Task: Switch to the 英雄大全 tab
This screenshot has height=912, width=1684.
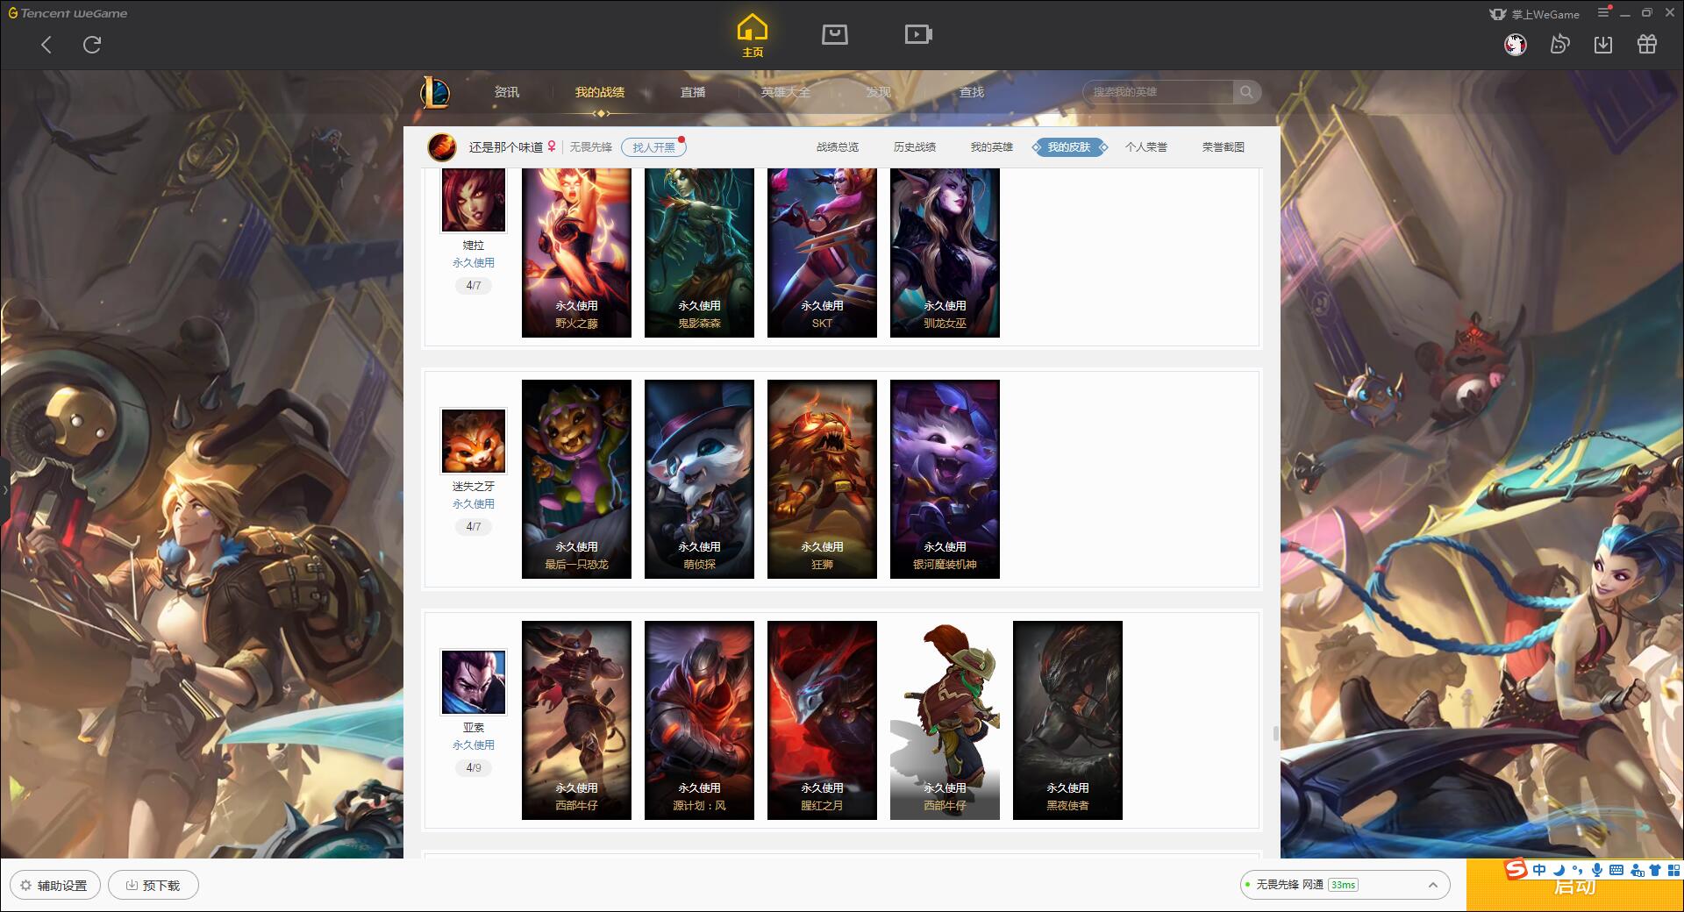Action: tap(786, 92)
